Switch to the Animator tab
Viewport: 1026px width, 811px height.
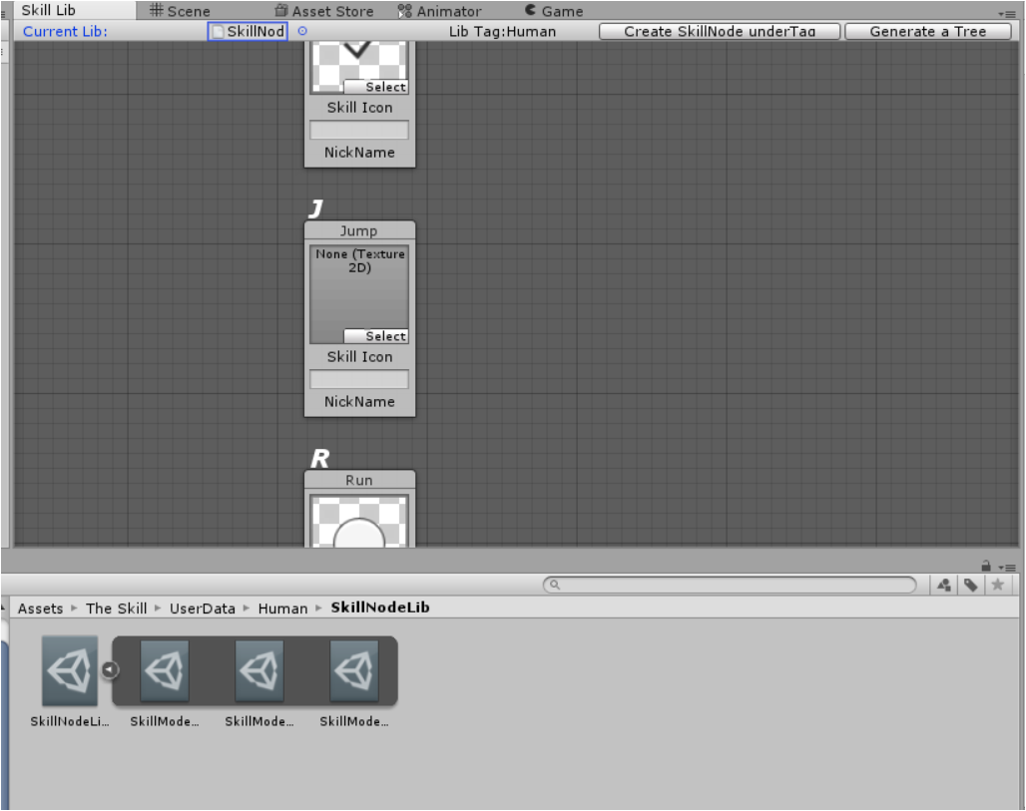[440, 11]
